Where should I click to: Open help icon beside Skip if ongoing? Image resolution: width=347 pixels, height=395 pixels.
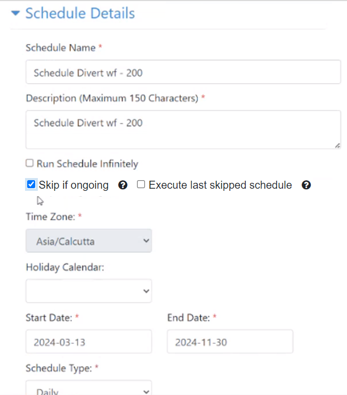(x=123, y=185)
